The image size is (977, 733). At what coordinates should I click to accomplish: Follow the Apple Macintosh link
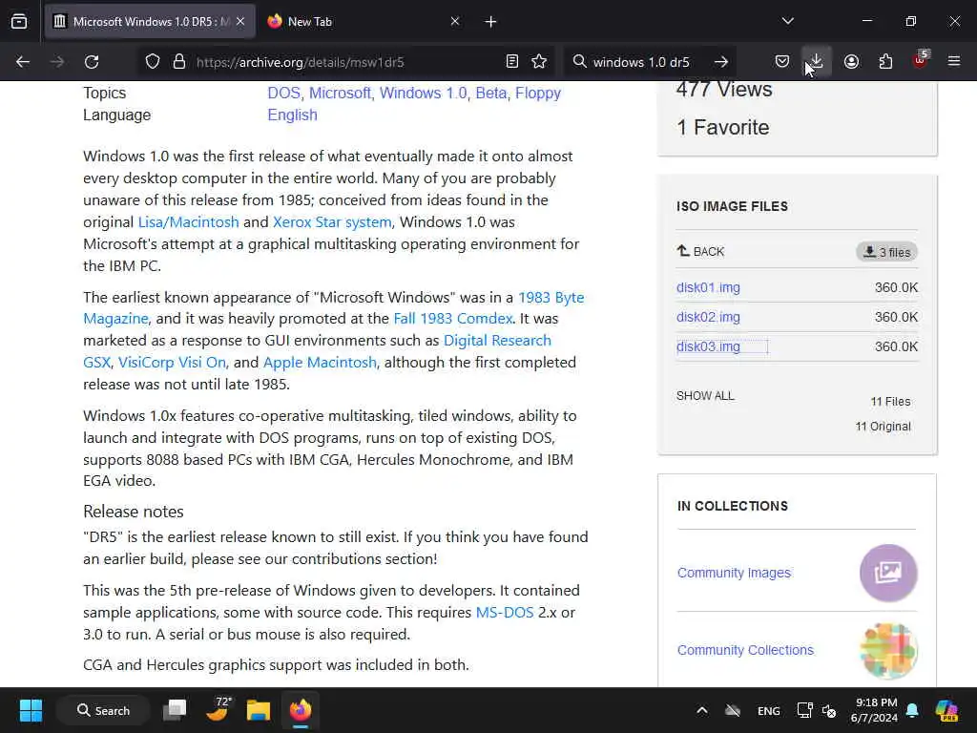pos(320,362)
